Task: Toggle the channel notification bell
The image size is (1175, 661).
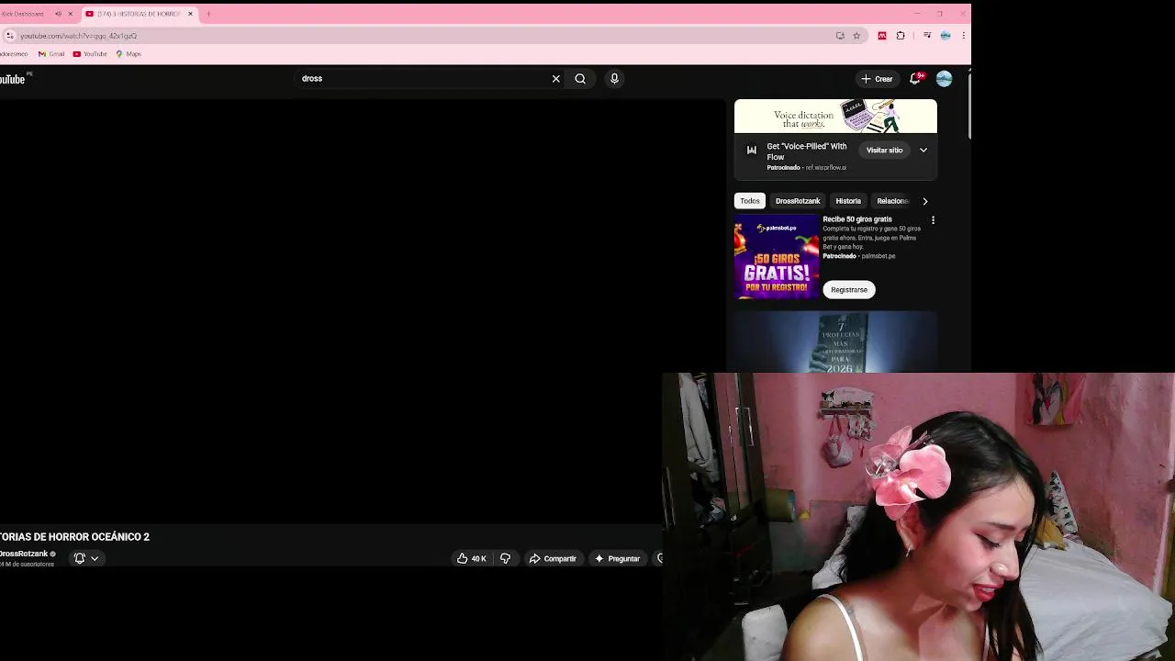Action: coord(80,558)
